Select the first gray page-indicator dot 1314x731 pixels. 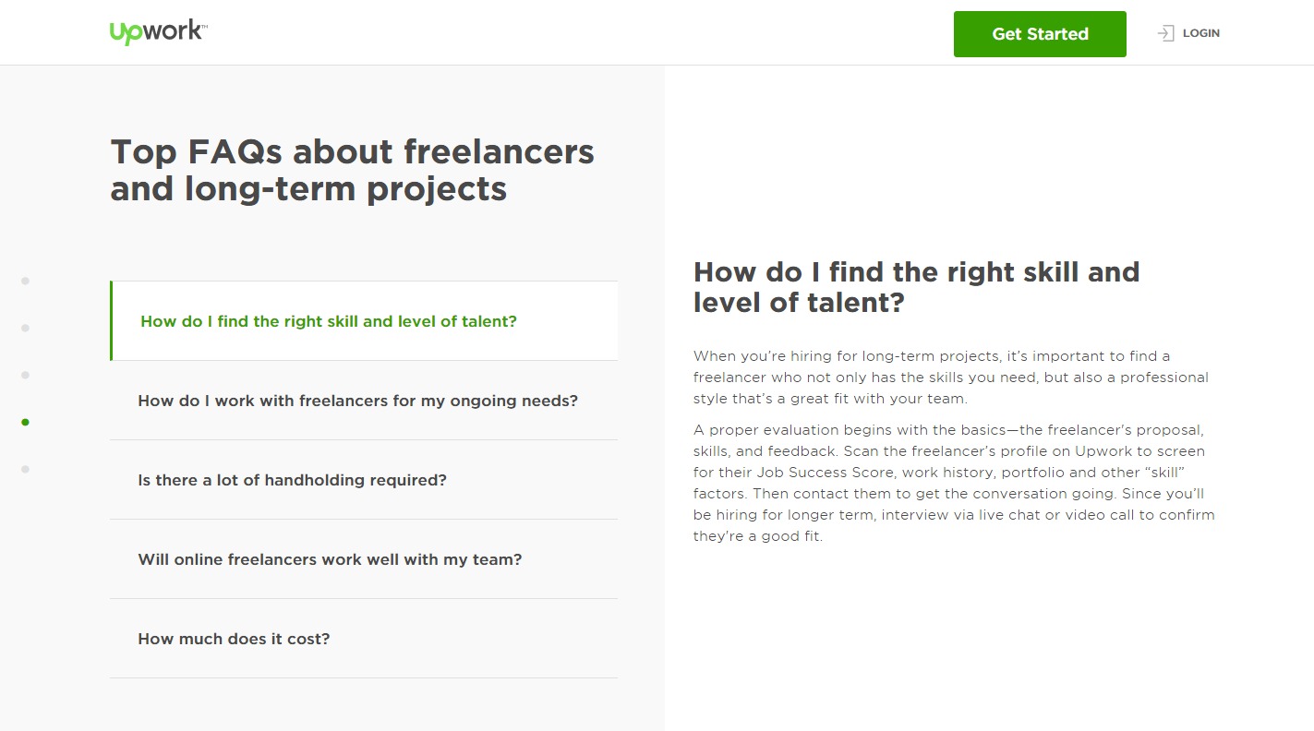25,281
